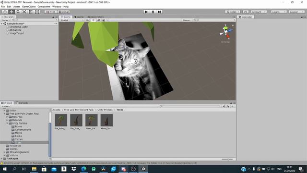Open the Layers dropdown
The image size is (307, 173).
coord(279,12)
